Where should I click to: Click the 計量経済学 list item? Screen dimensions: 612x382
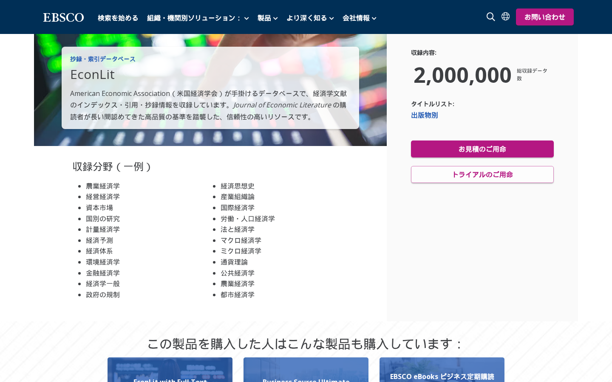[103, 229]
